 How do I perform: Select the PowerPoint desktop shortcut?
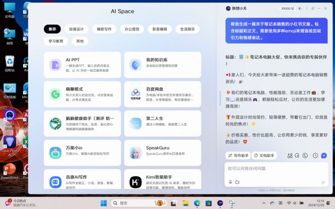[x=10, y=171]
